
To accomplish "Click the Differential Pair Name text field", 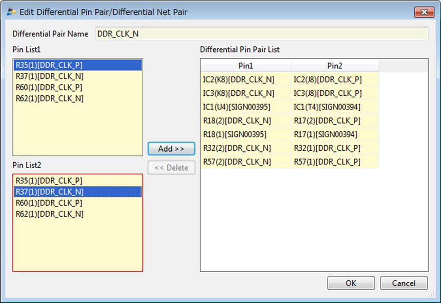I will click(262, 34).
